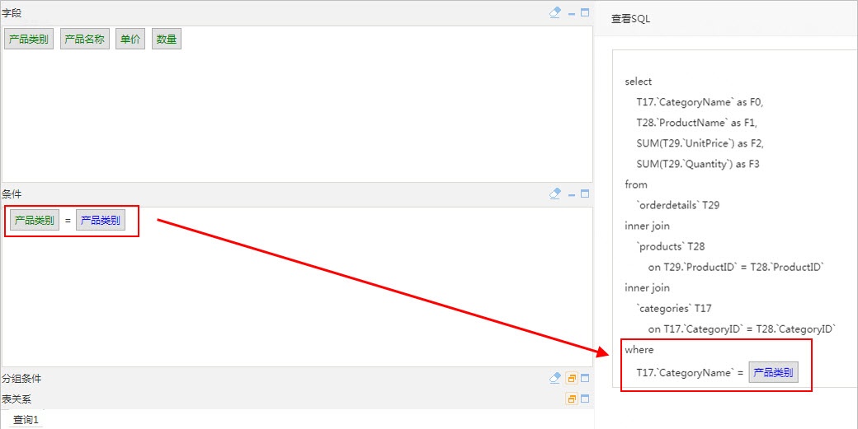Click the SUM(T29.`Quantity`) as F3 line
The image size is (858, 429).
point(698,164)
